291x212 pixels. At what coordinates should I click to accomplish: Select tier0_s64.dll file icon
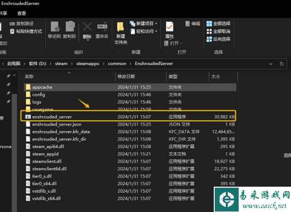tap(28, 183)
